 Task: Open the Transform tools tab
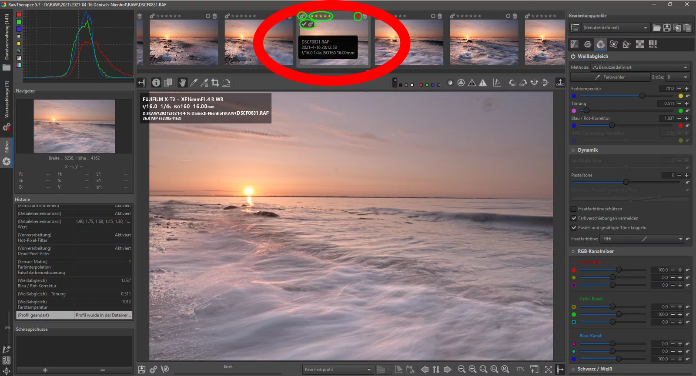(627, 44)
